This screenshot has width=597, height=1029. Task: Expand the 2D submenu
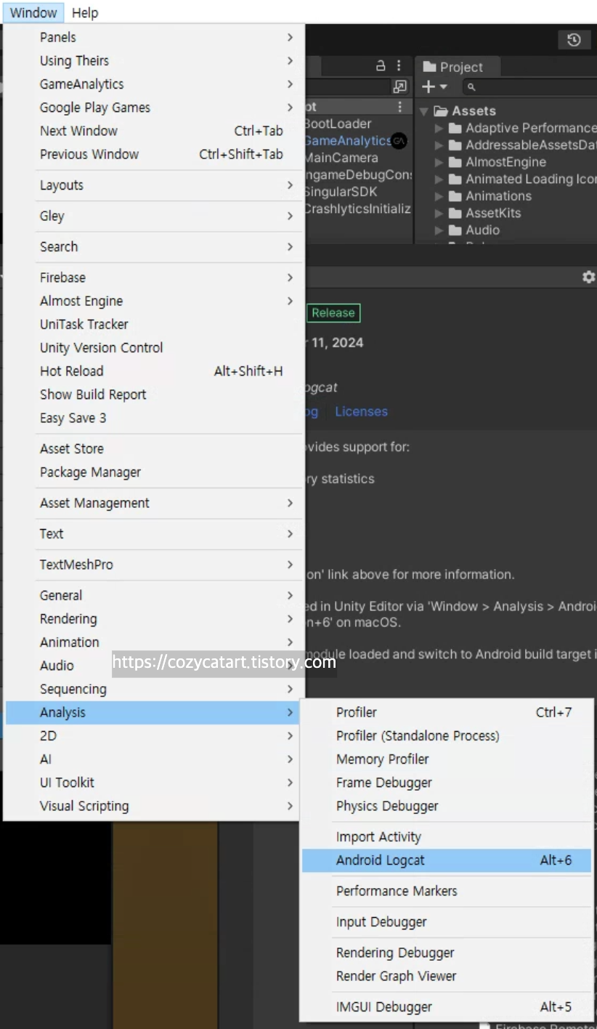pyautogui.click(x=154, y=735)
